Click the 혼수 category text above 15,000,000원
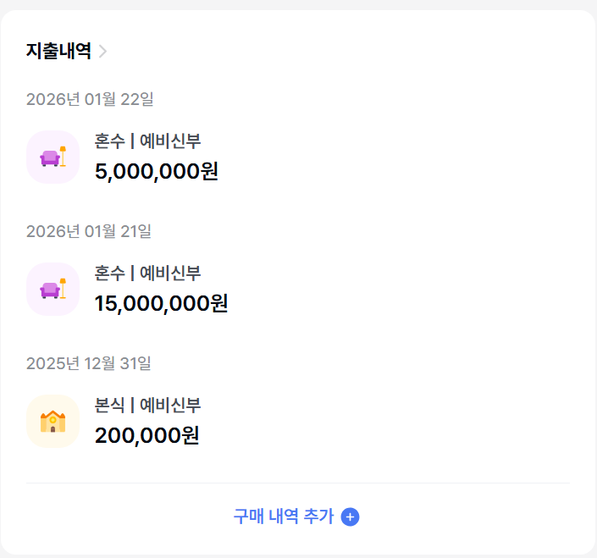The width and height of the screenshot is (597, 558). coord(109,273)
